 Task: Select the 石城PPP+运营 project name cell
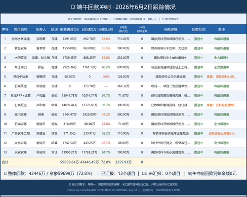pos(21,95)
